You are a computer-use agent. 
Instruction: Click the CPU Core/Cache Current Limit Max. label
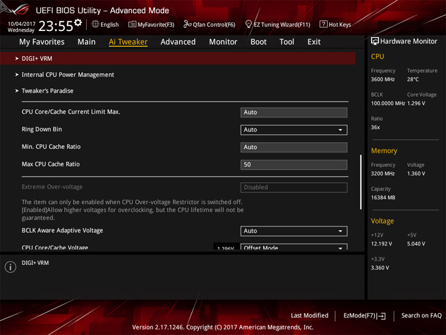tap(71, 112)
